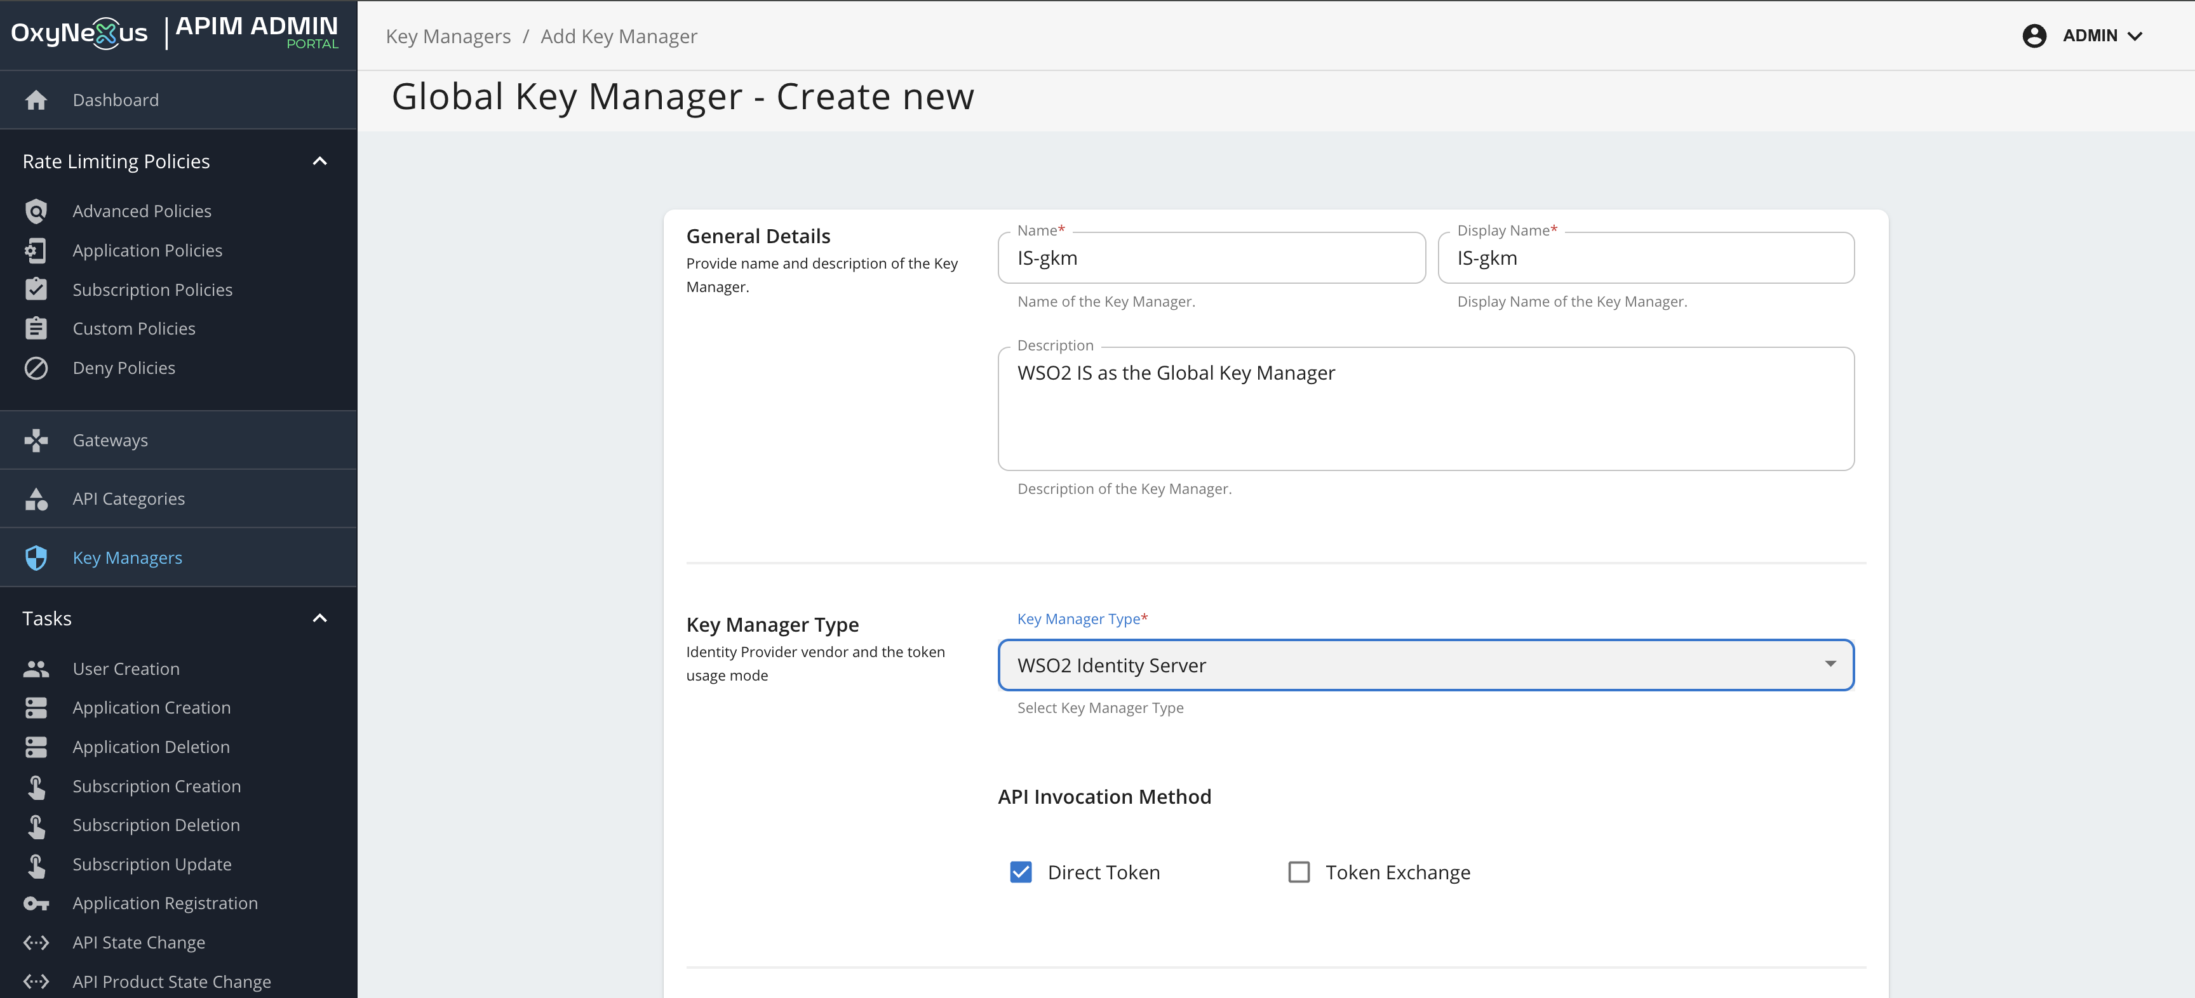The image size is (2195, 998).
Task: Click the Key Managers breadcrumb link
Action: [448, 37]
